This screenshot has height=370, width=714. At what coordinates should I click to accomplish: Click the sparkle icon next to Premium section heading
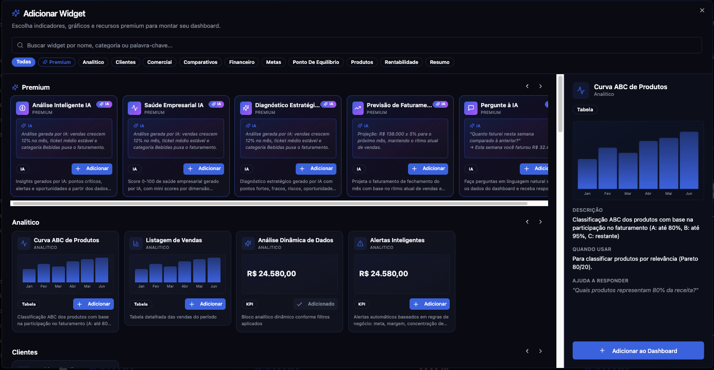[15, 88]
